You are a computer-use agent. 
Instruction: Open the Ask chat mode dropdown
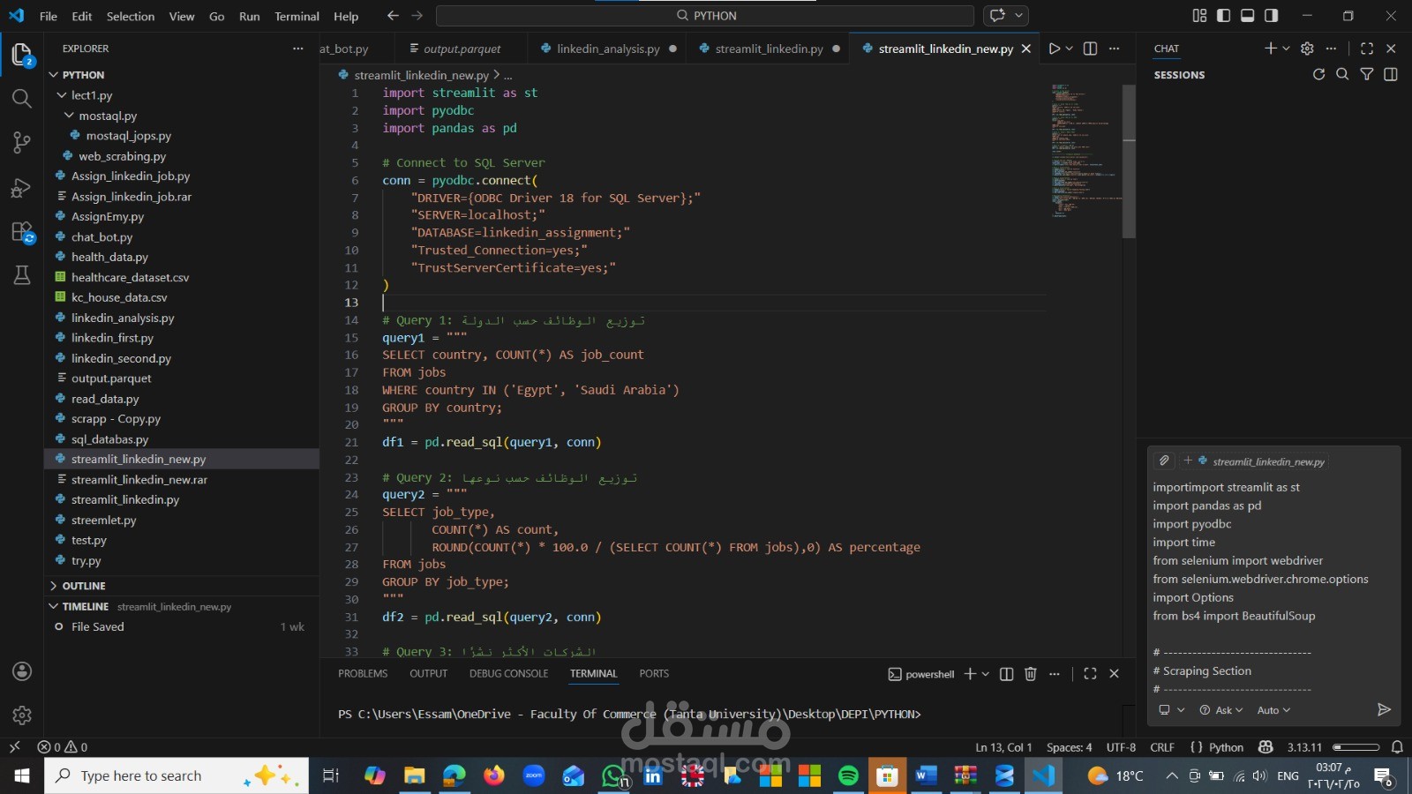pyautogui.click(x=1222, y=710)
